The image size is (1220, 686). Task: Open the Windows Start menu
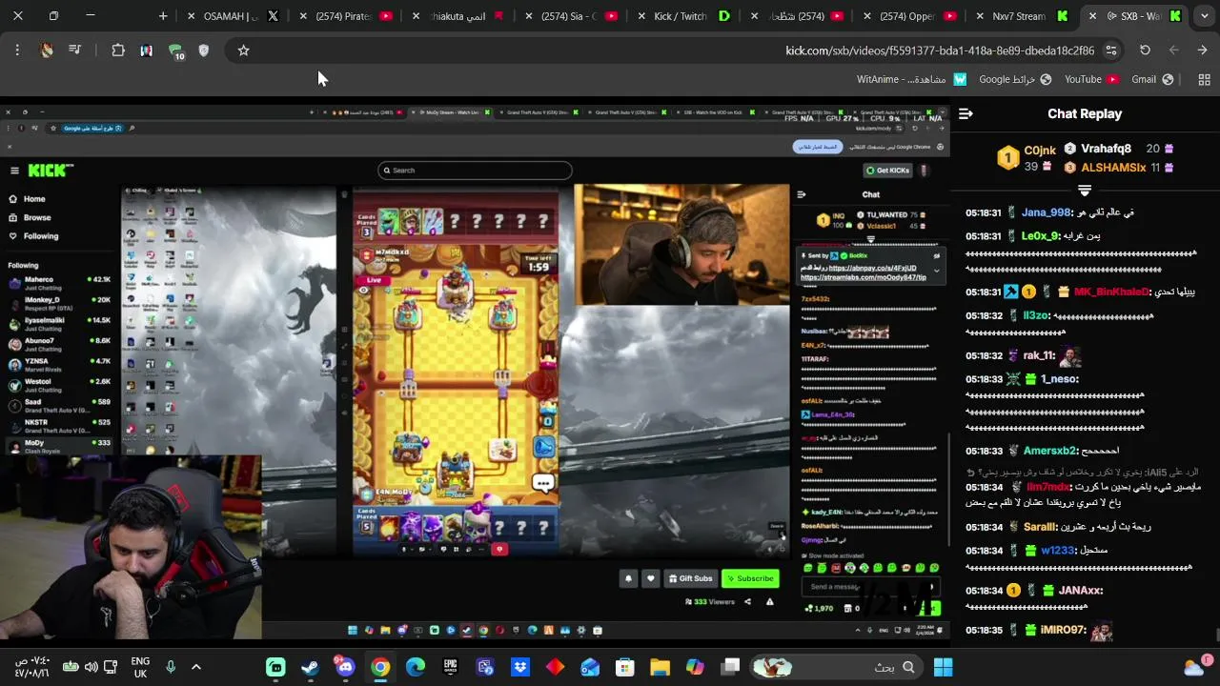point(943,667)
